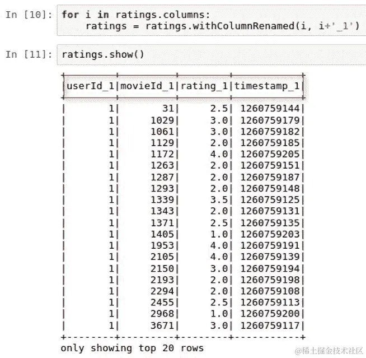Select timestamp 1260759144
The width and height of the screenshot is (366, 358).
point(270,109)
